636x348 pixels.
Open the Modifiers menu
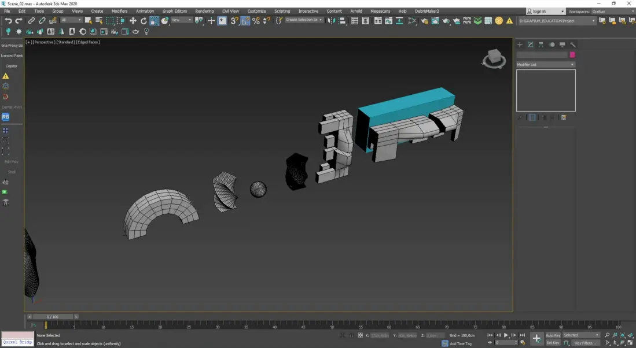tap(119, 12)
